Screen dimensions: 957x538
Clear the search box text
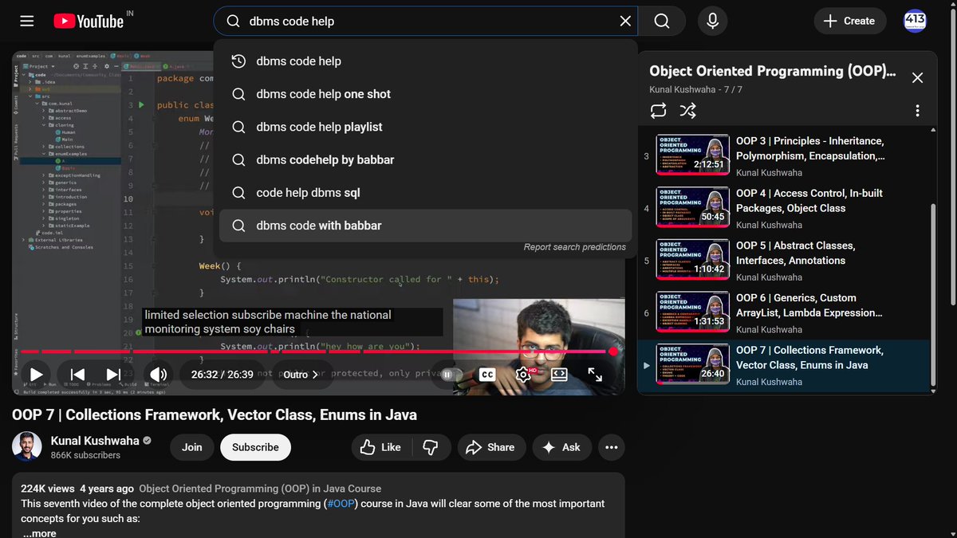coord(625,22)
